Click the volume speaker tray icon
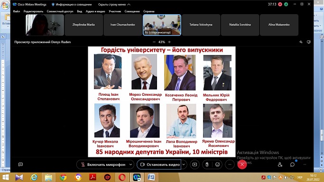This screenshot has width=324, height=182. (x=286, y=177)
